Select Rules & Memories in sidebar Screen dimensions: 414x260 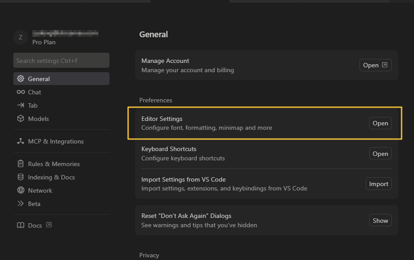coord(54,164)
